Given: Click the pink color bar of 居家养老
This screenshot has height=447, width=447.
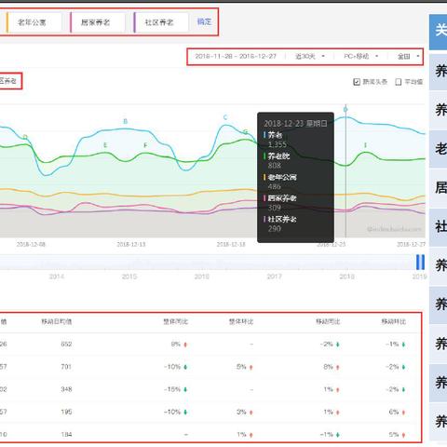Looking at the screenshot, I should [x=71, y=22].
